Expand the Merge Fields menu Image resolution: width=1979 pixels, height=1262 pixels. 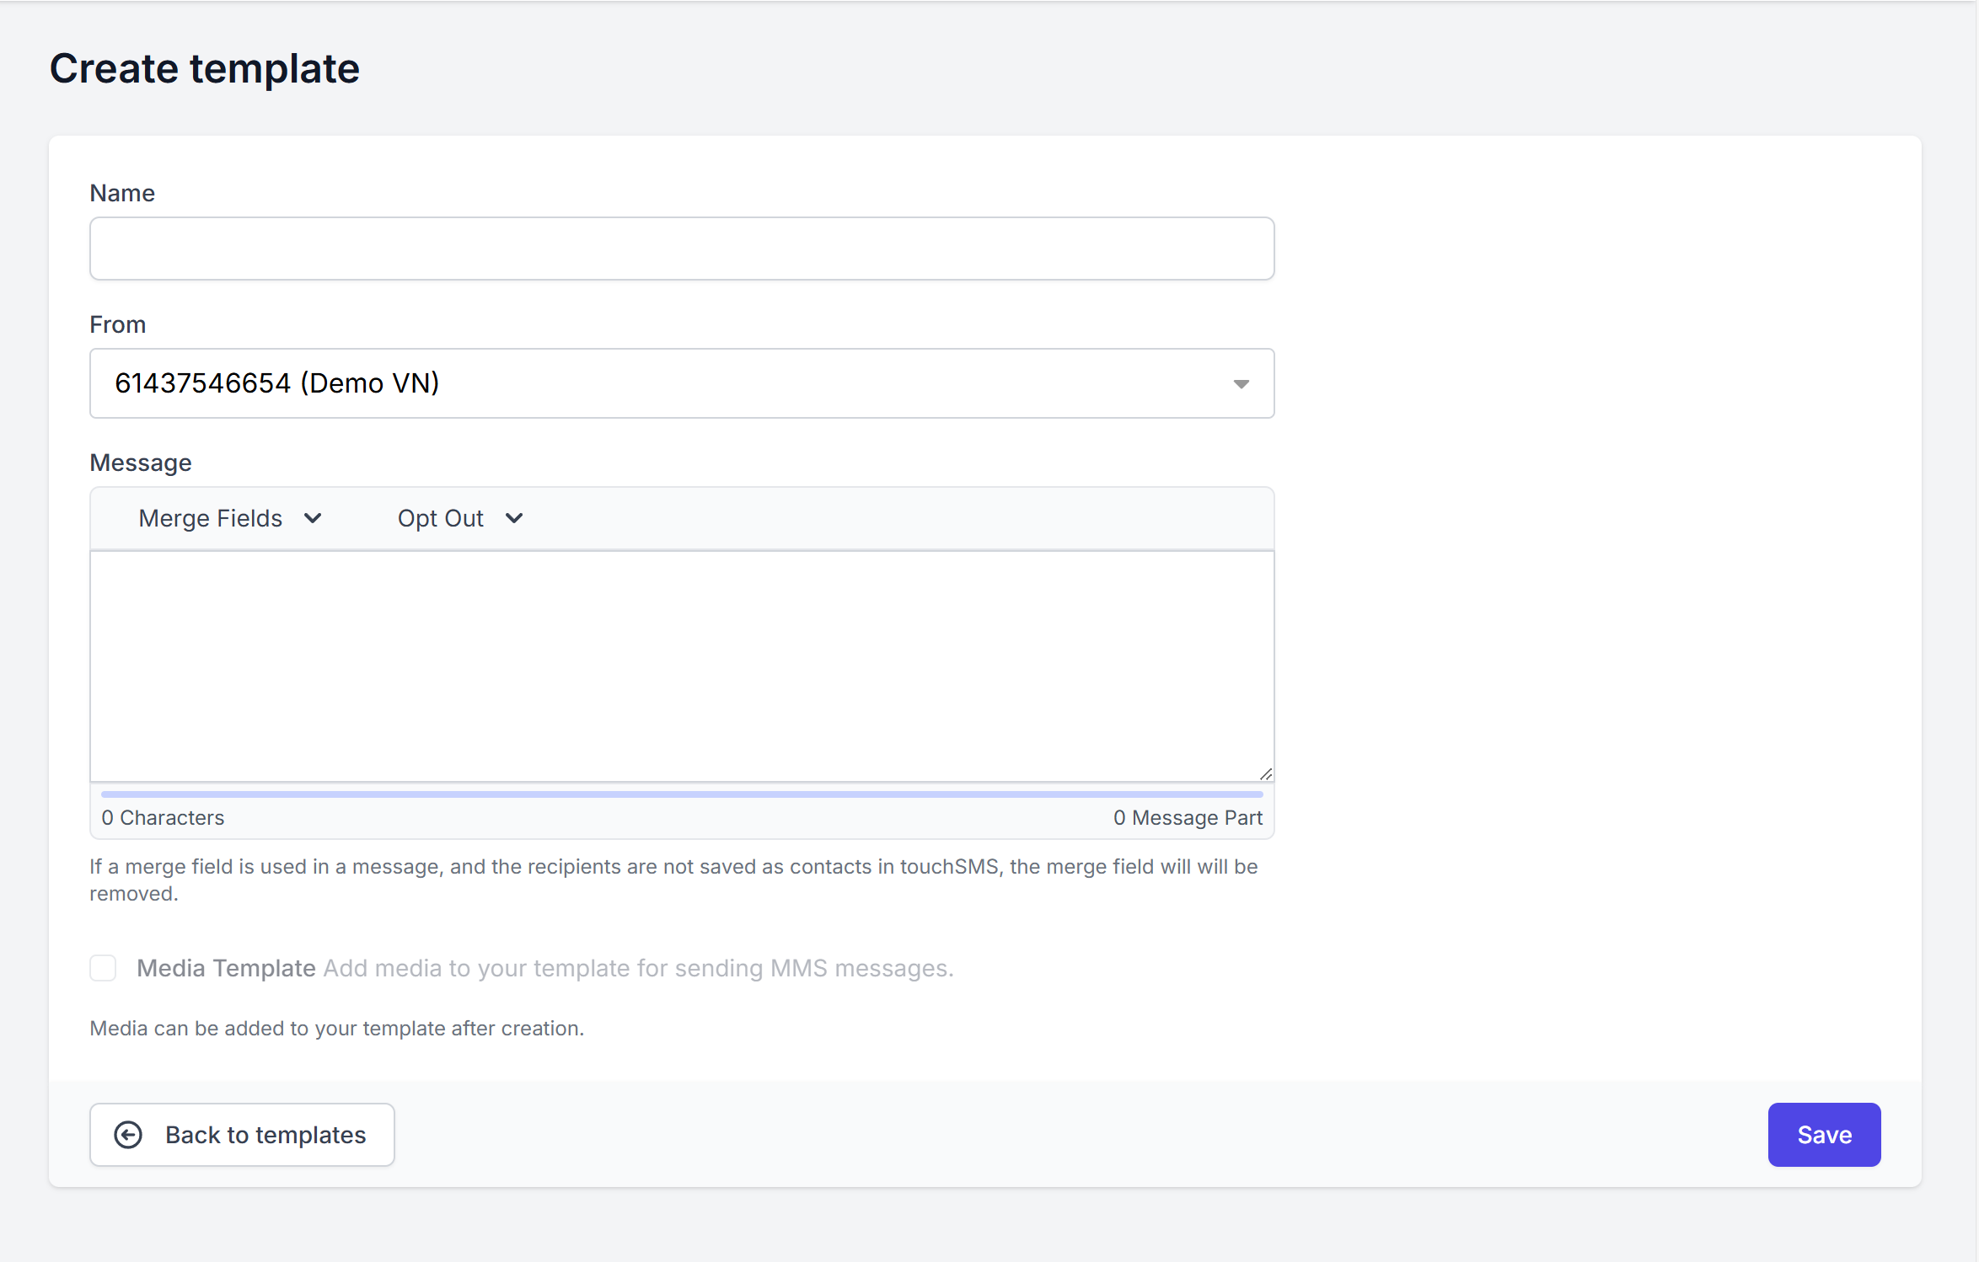click(x=211, y=518)
